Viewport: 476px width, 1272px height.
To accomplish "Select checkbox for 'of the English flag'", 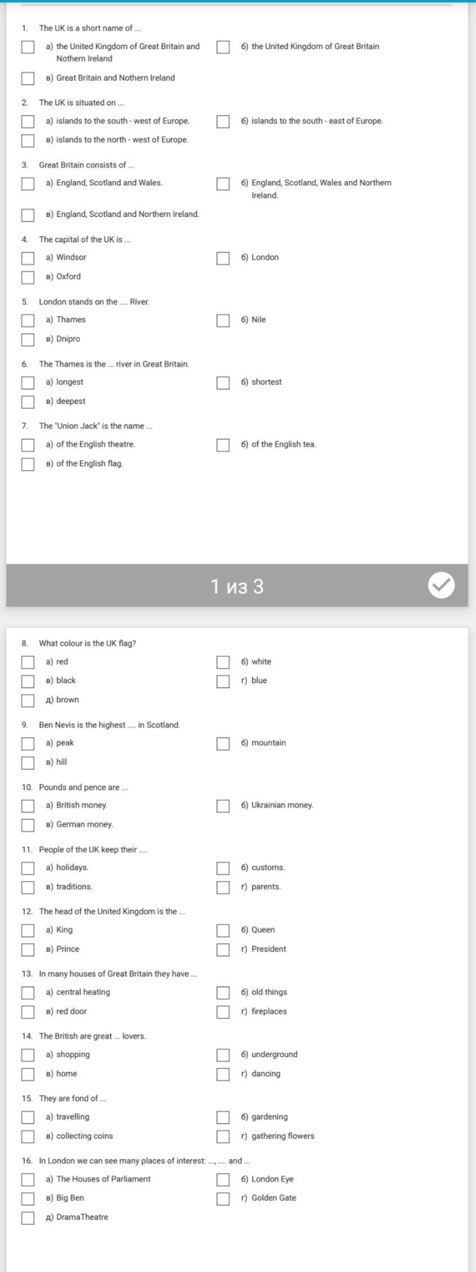I will 28,464.
